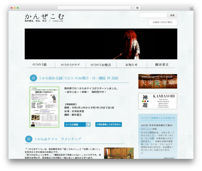The height and width of the screenshot is (171, 202).
Task: Open the のうのうお稽古 menu item
Action: [x=101, y=65]
